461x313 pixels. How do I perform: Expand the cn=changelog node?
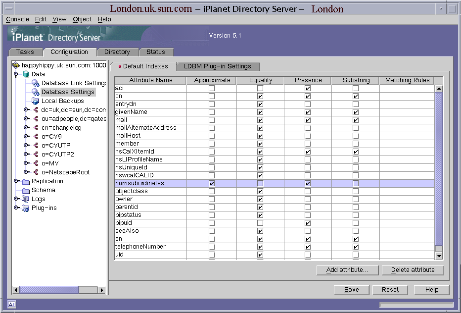26,127
